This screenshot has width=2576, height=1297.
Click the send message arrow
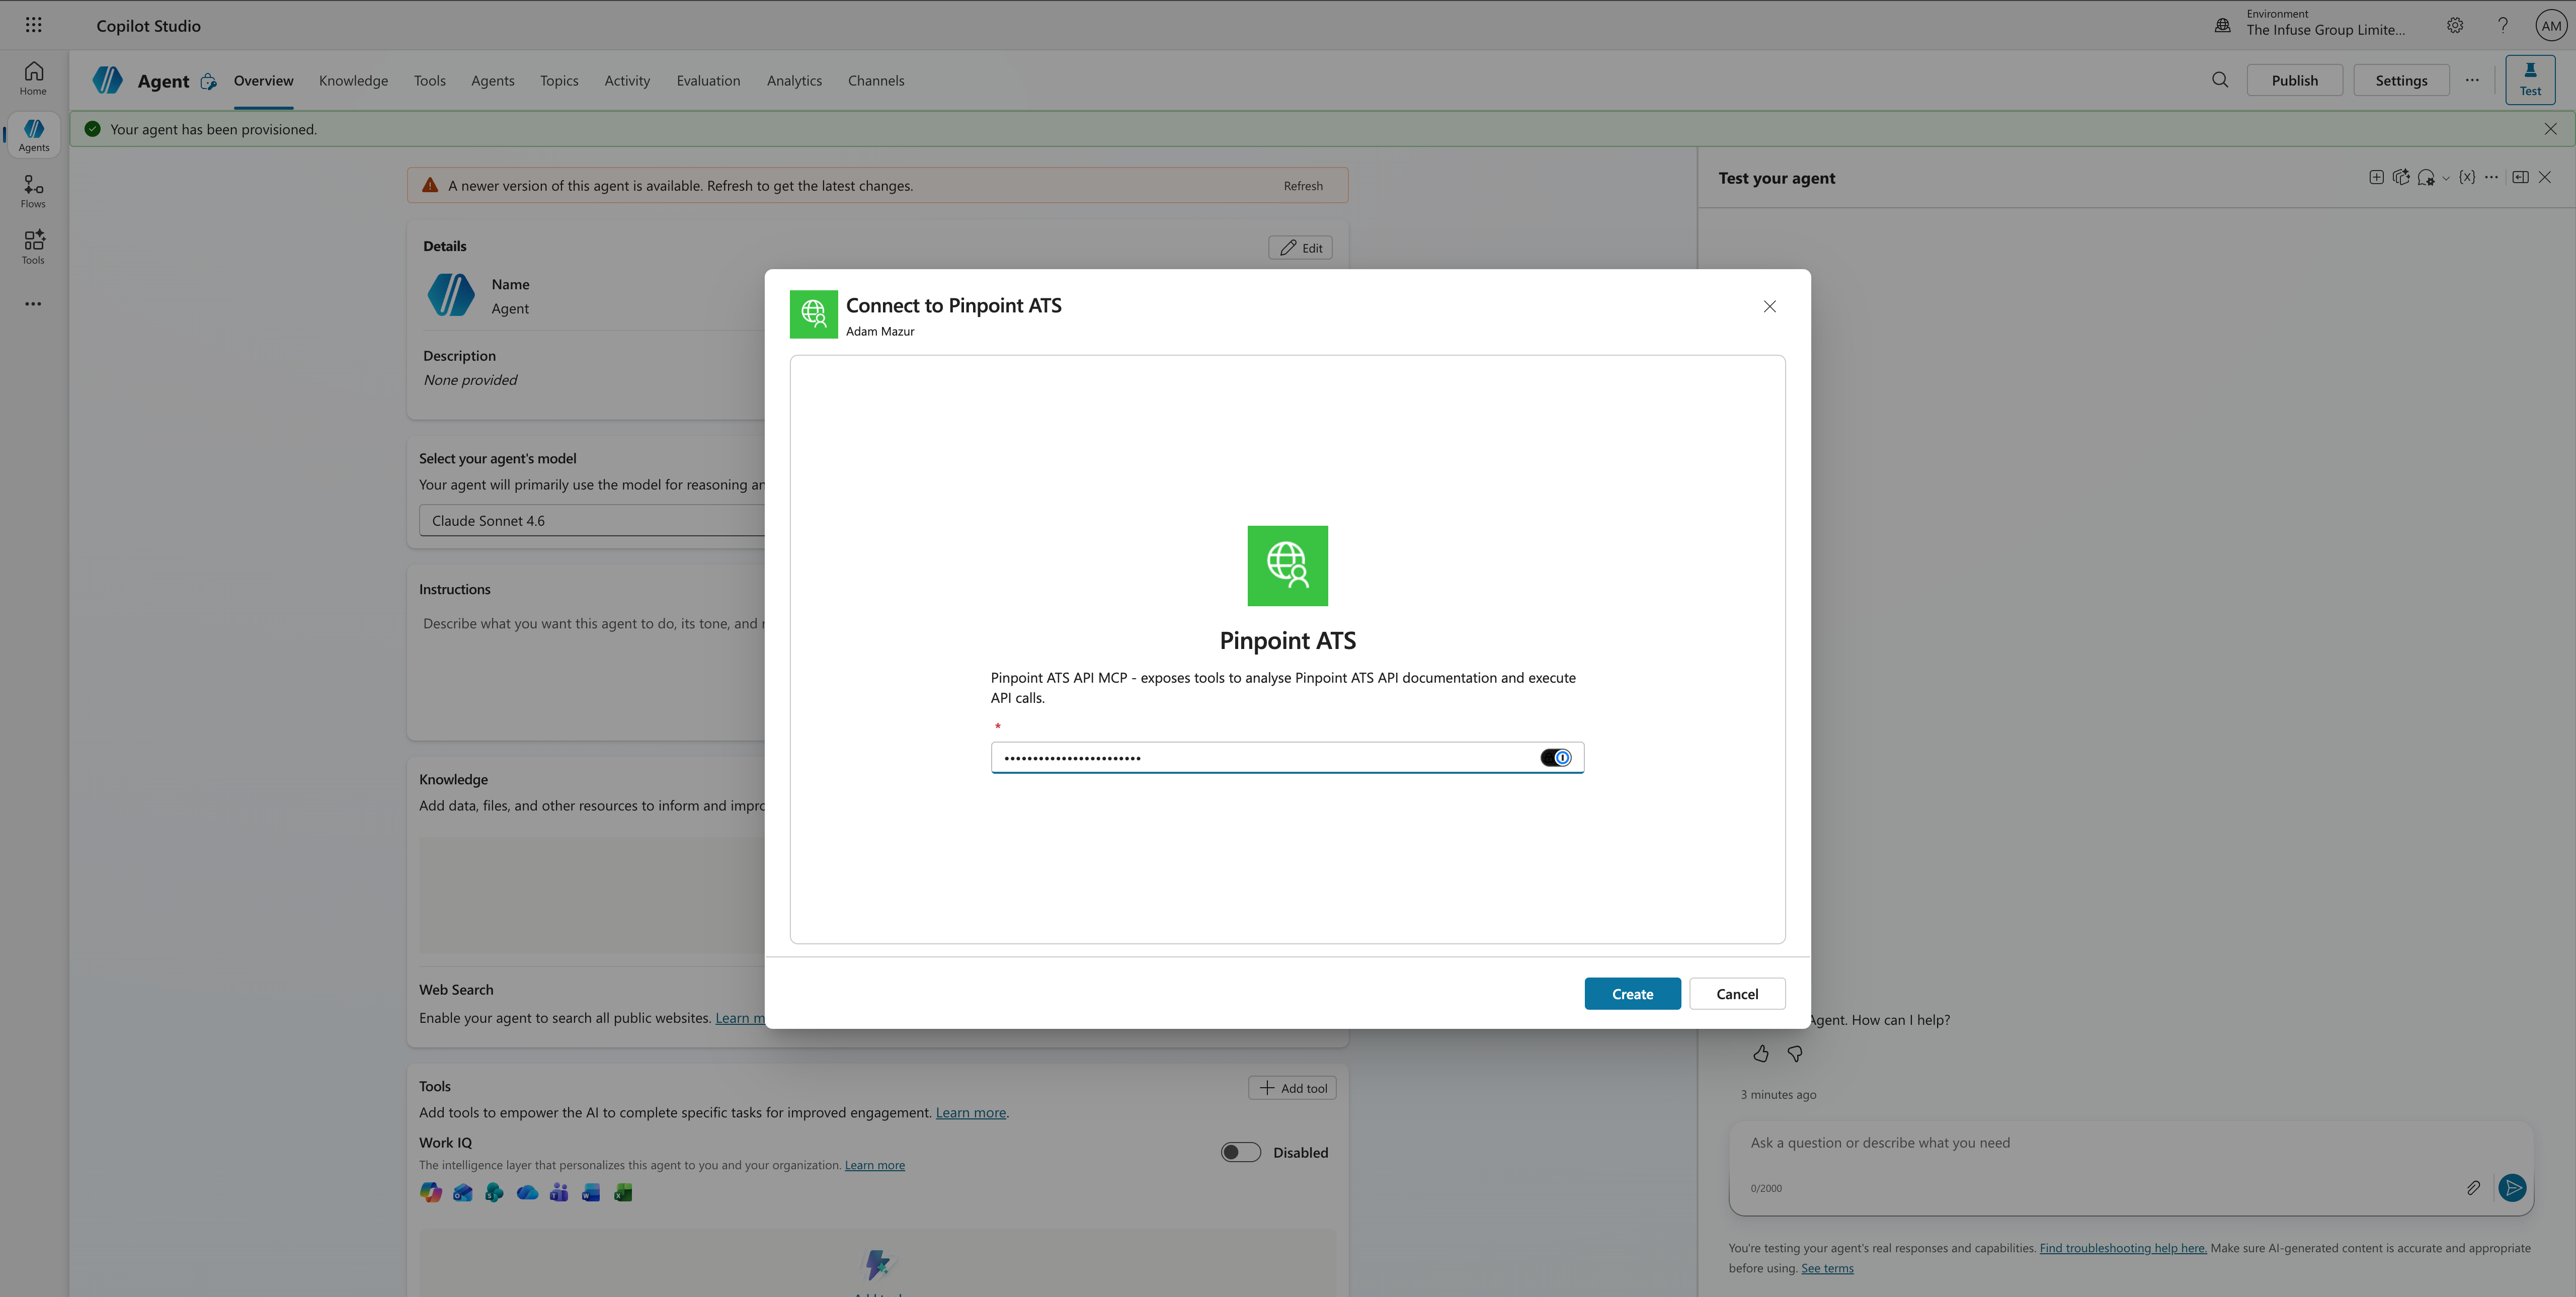click(2512, 1187)
